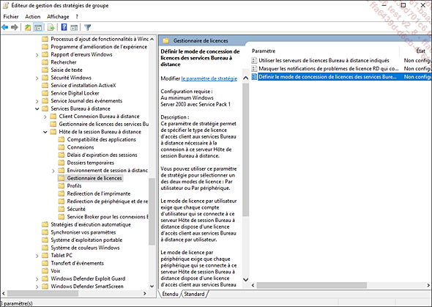
Task: Click the 'le paramètre de stratégie' link
Action: click(209, 78)
